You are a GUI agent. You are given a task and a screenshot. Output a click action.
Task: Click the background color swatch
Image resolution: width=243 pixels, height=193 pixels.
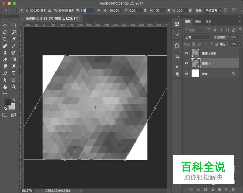pos(13,107)
